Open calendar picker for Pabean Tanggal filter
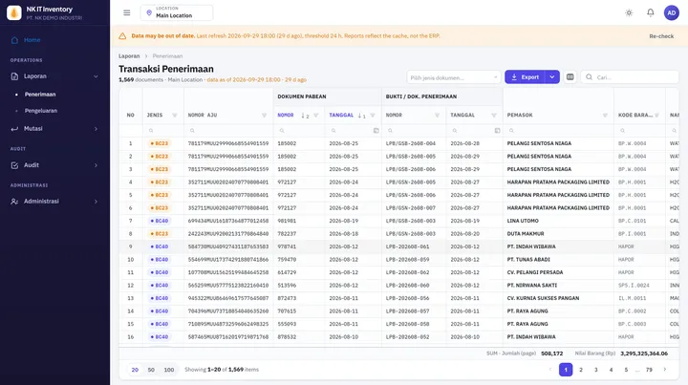Image resolution: width=688 pixels, height=385 pixels. point(376,131)
